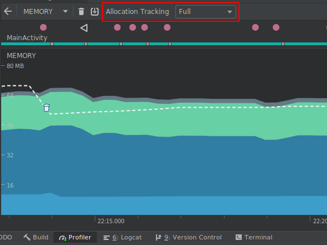Image resolution: width=327 pixels, height=245 pixels.
Task: Click the first pink touch event dot
Action: [x=43, y=27]
